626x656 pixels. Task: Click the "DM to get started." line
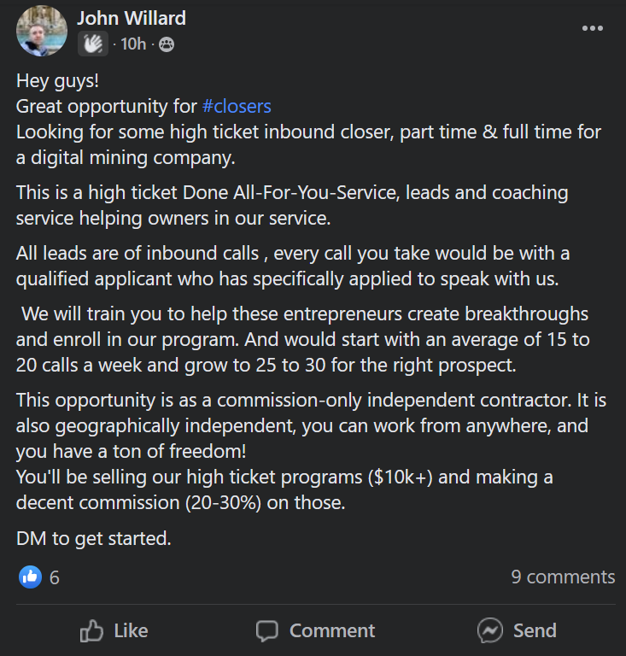(x=94, y=539)
